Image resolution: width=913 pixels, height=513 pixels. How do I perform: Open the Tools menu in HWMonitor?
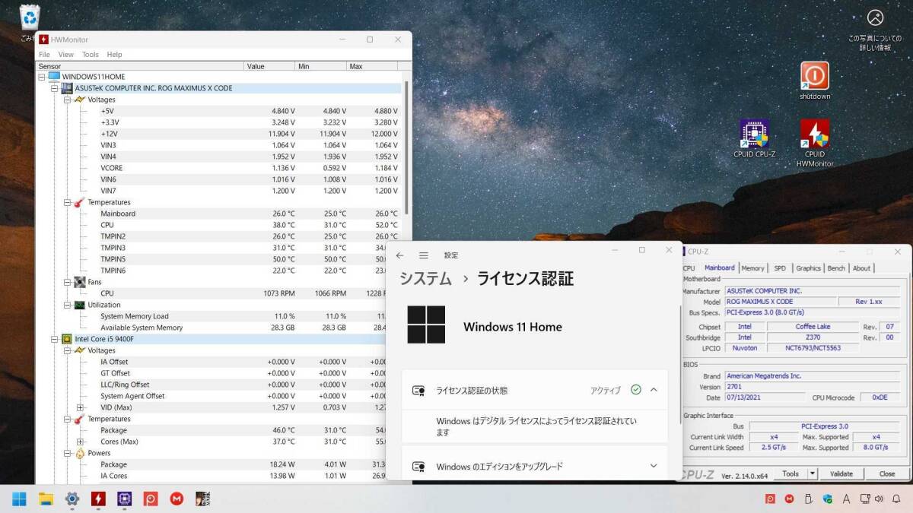tap(91, 55)
